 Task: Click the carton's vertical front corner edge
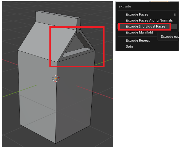click(56, 103)
